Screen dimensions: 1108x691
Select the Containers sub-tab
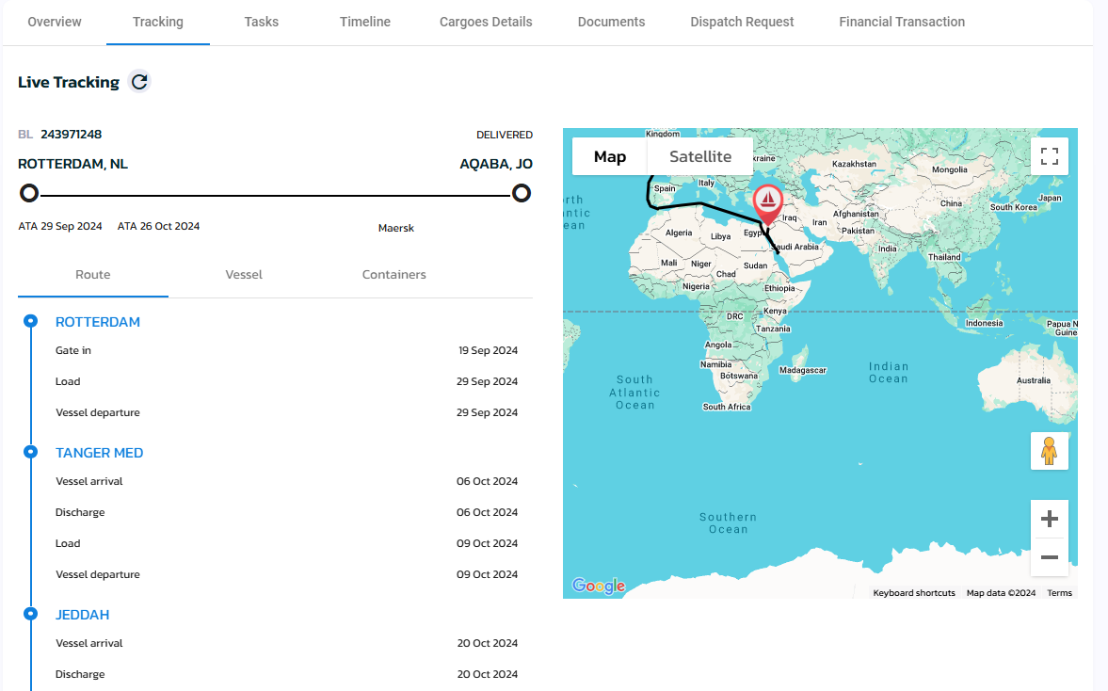[393, 274]
